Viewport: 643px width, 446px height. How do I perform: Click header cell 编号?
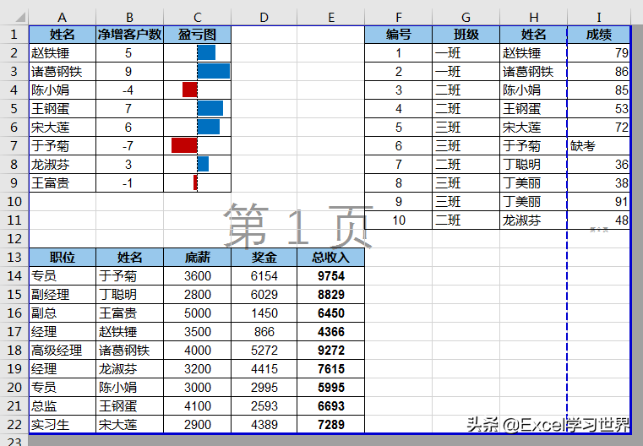(398, 35)
